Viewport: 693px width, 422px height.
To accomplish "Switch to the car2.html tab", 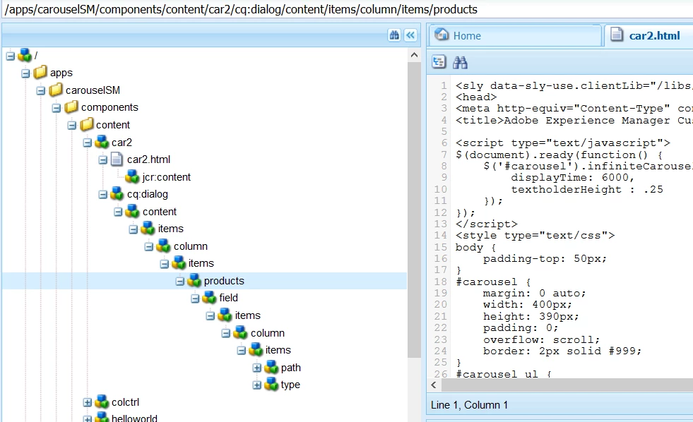I will (648, 35).
